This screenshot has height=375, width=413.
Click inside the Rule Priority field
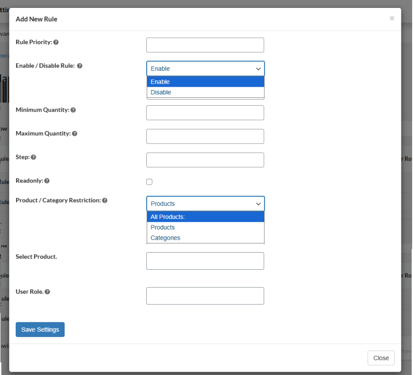(x=205, y=45)
